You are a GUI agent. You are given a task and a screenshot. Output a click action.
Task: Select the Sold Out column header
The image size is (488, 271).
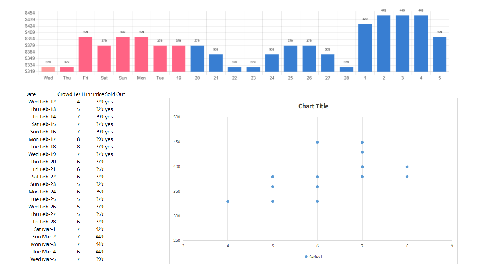coord(115,94)
